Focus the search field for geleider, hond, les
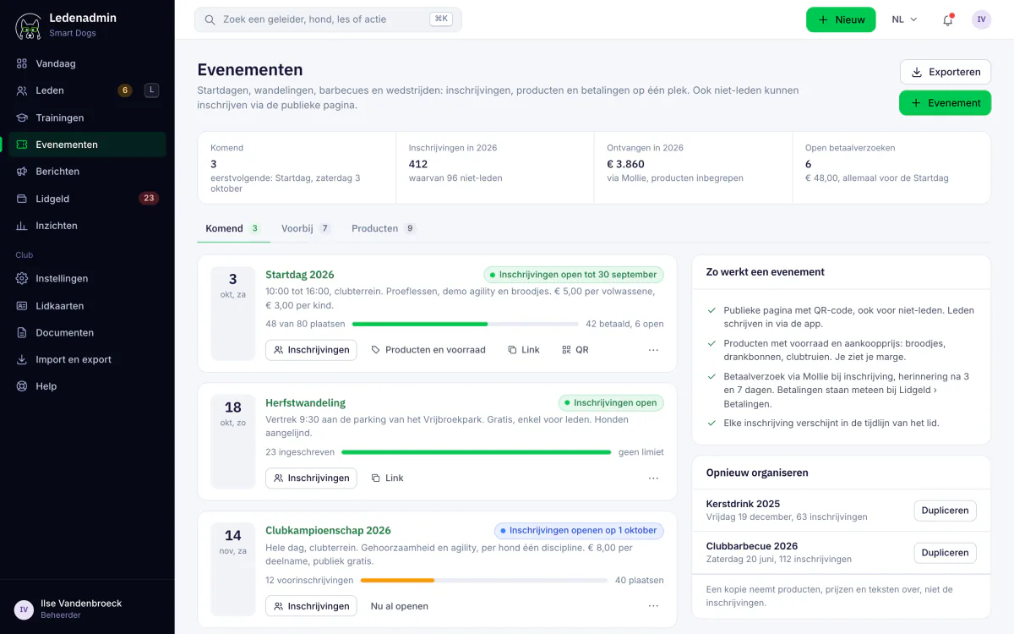1014x634 pixels. (328, 19)
